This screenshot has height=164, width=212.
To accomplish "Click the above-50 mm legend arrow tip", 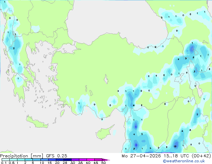I will pos(106,160).
